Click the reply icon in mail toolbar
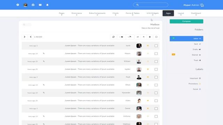The height and width of the screenshot is (125, 223). (x=144, y=37)
